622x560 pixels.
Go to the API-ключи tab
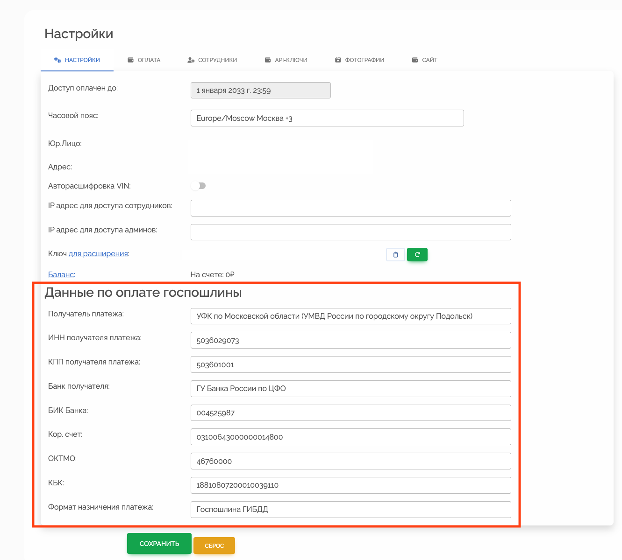click(286, 60)
